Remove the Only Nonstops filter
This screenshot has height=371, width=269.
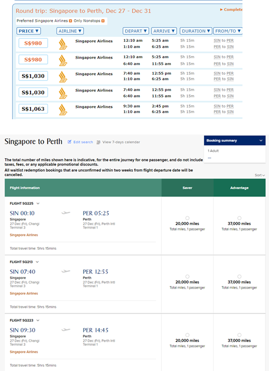click(103, 21)
